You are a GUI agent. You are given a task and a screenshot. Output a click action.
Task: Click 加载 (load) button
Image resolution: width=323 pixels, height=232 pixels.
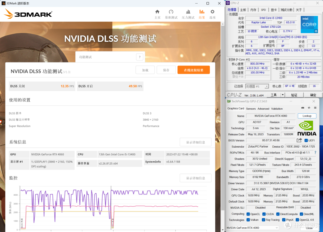(x=145, y=70)
